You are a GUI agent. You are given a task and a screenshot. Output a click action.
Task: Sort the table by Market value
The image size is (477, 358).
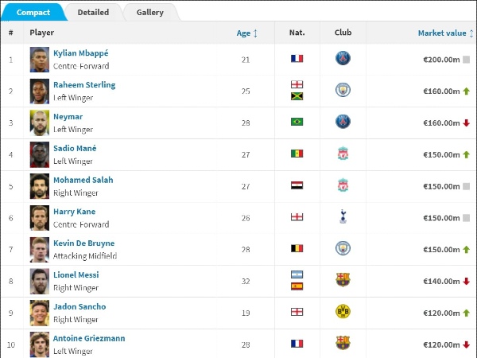[x=442, y=33]
